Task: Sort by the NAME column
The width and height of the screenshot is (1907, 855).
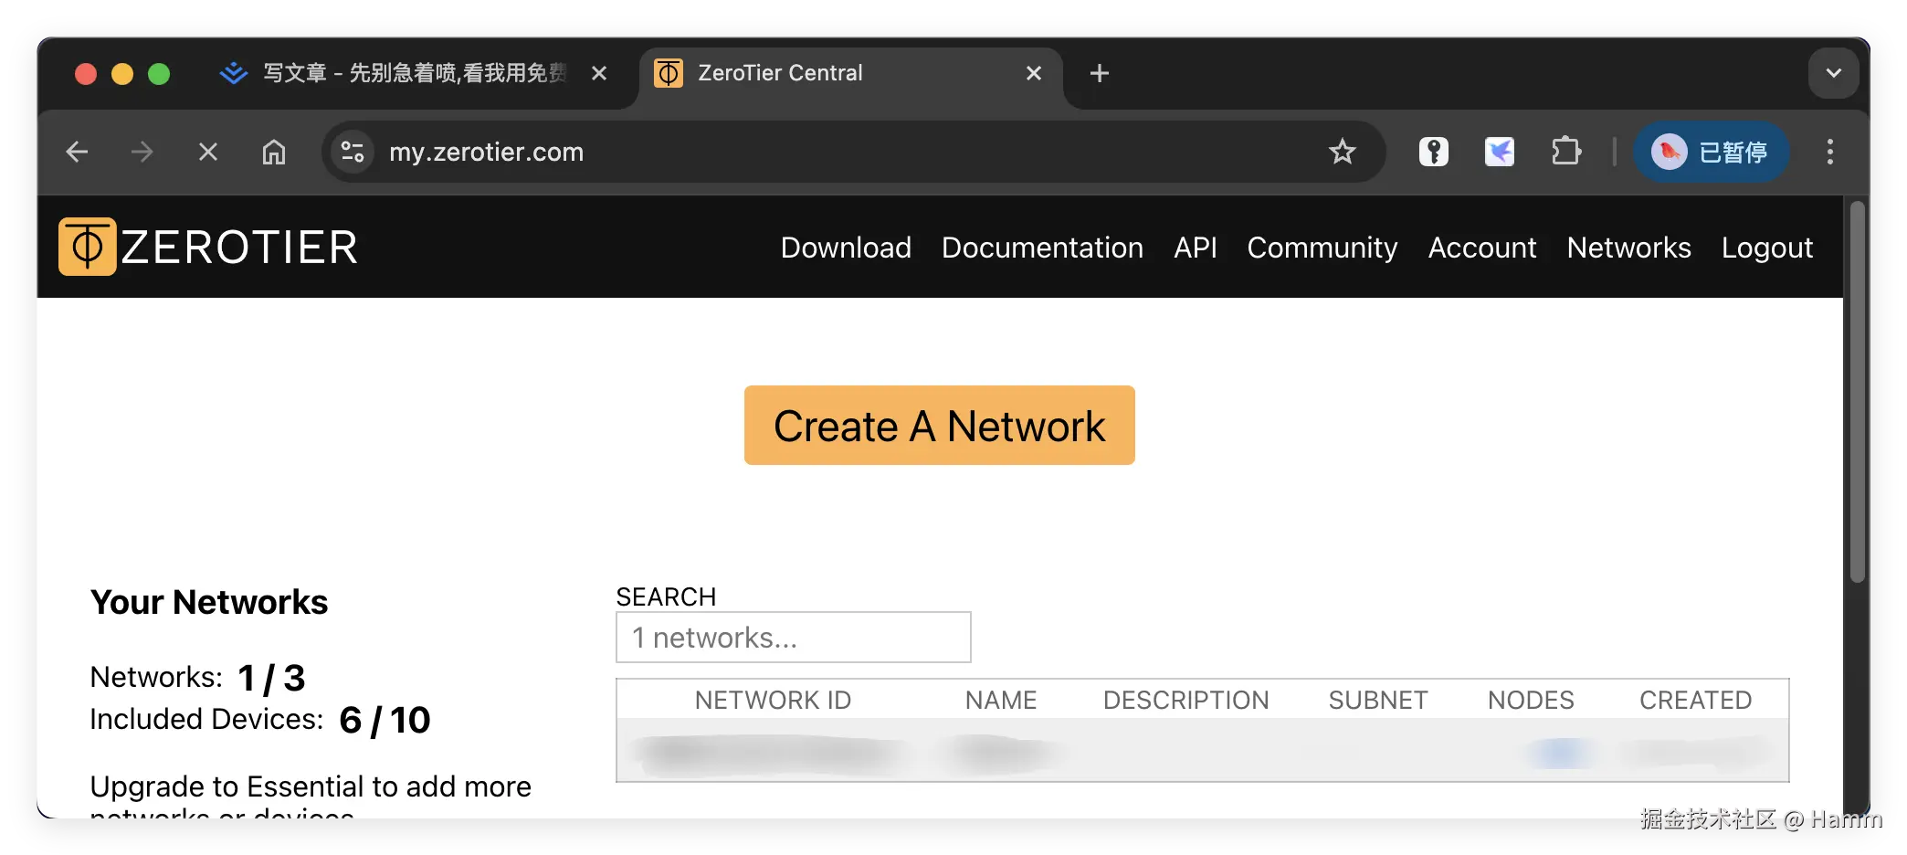Action: click(x=1001, y=700)
